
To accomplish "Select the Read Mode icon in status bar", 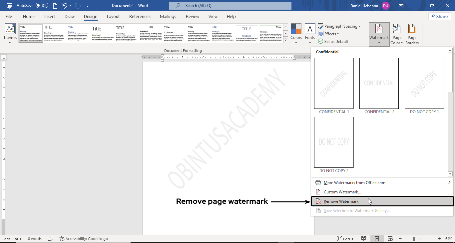I will tap(363, 239).
